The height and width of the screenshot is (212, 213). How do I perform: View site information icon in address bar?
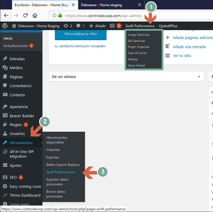click(x=54, y=16)
